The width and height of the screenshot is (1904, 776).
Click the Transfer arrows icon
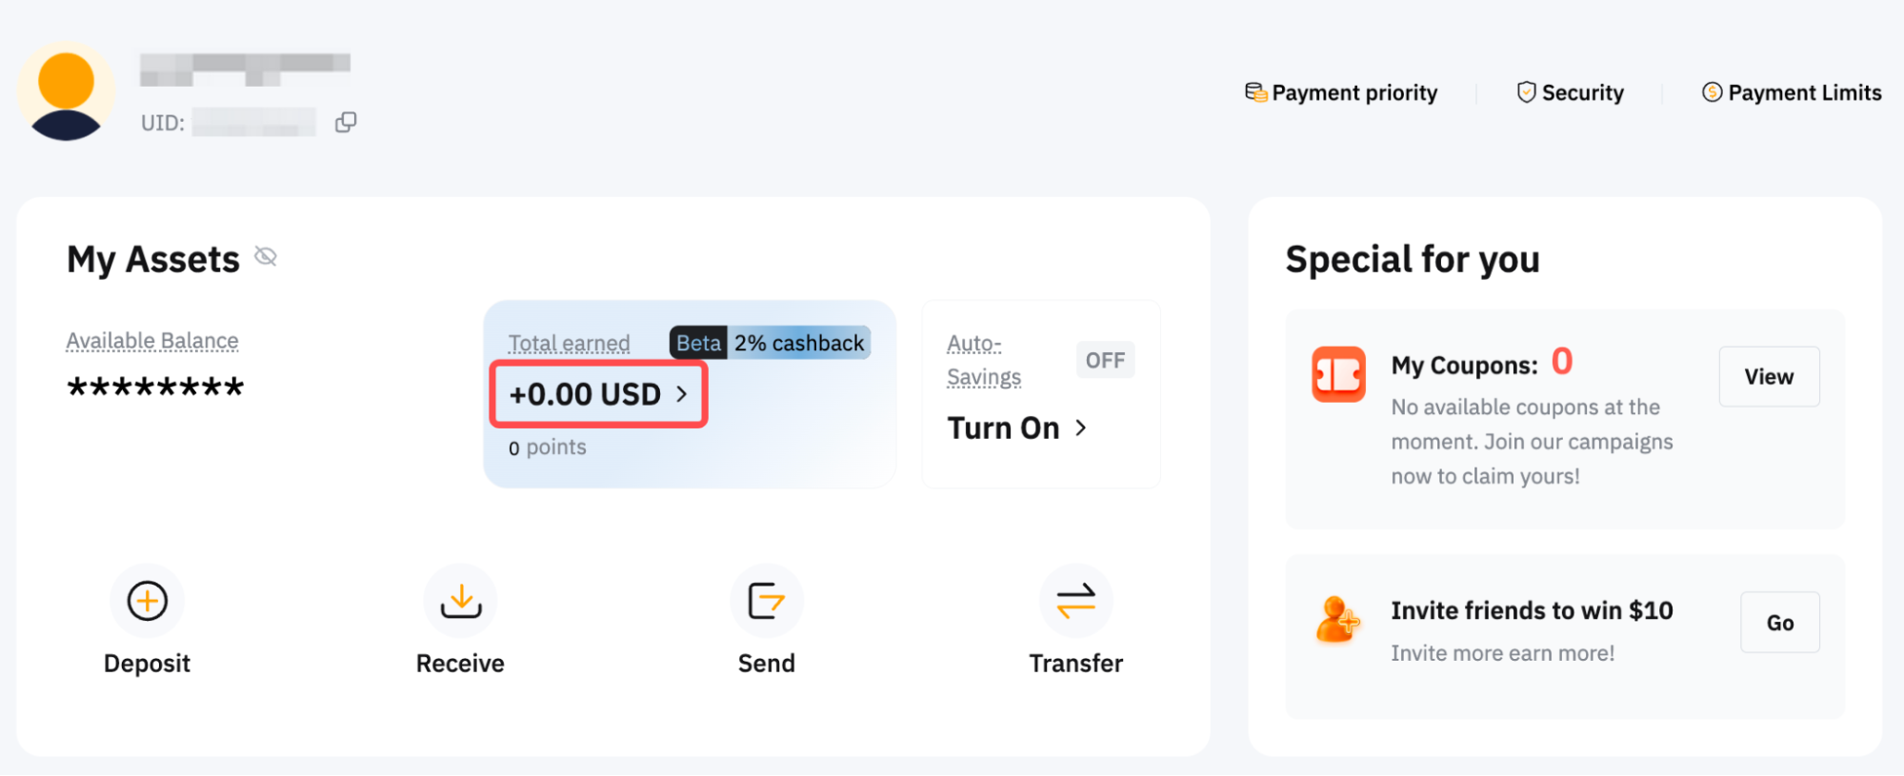tap(1076, 601)
